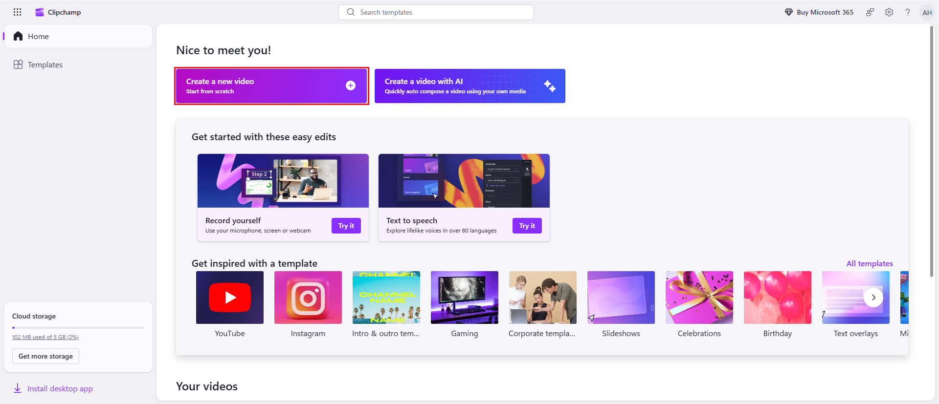The image size is (939, 404).
Task: Click the Get started with these easy edits heading
Action: 264,137
